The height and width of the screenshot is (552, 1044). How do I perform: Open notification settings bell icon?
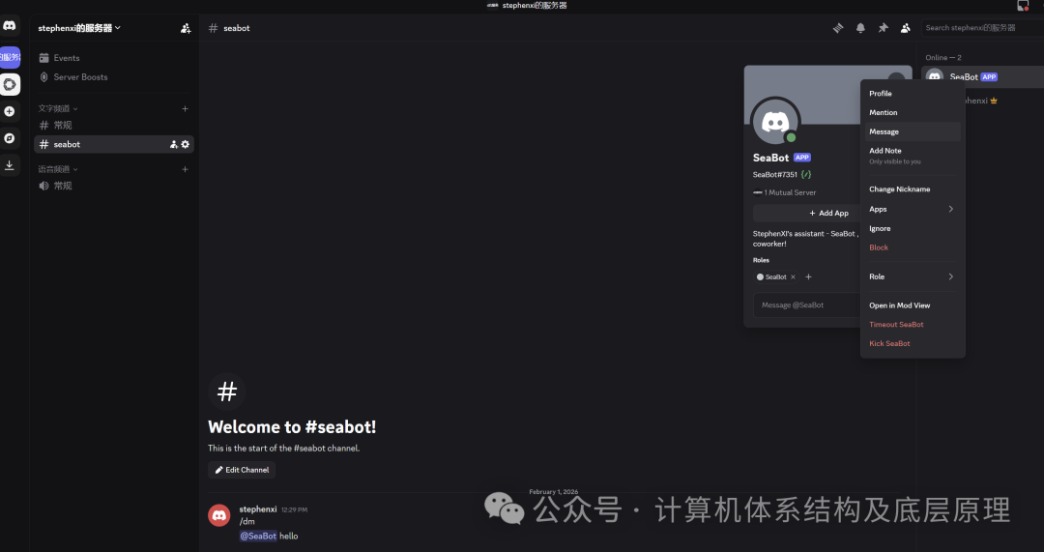(x=860, y=28)
